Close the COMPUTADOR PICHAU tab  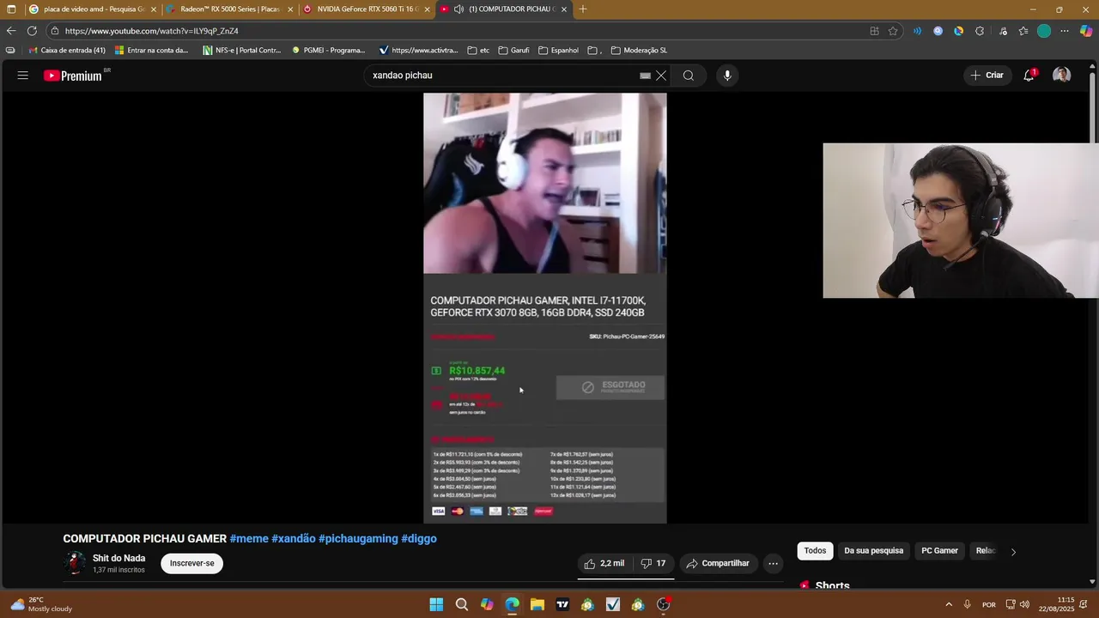click(564, 9)
